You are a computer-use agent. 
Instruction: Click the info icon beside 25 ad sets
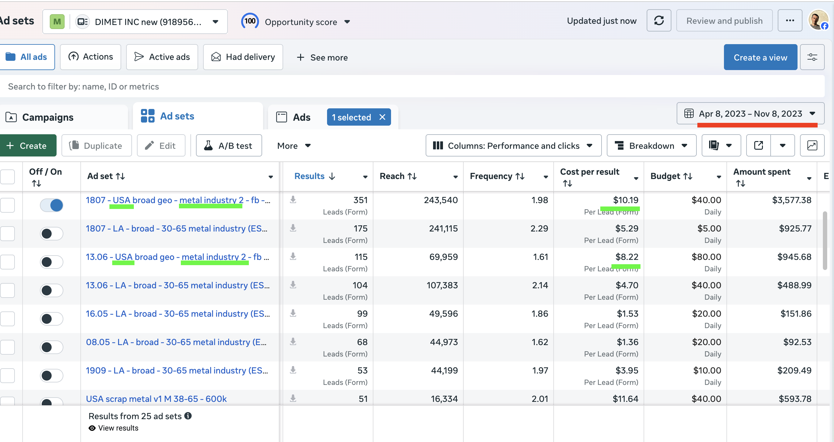188,416
